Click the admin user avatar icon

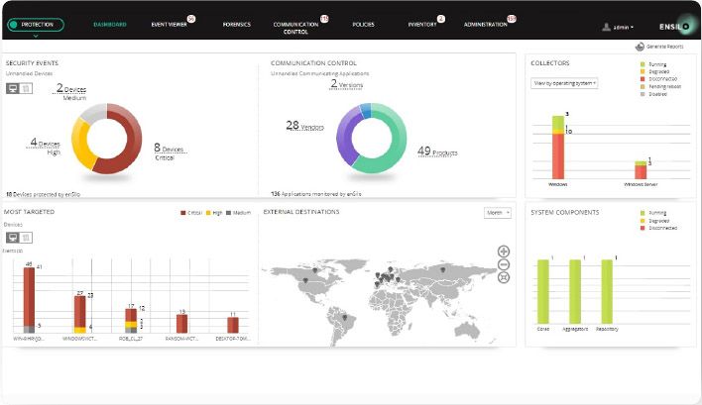[606, 28]
